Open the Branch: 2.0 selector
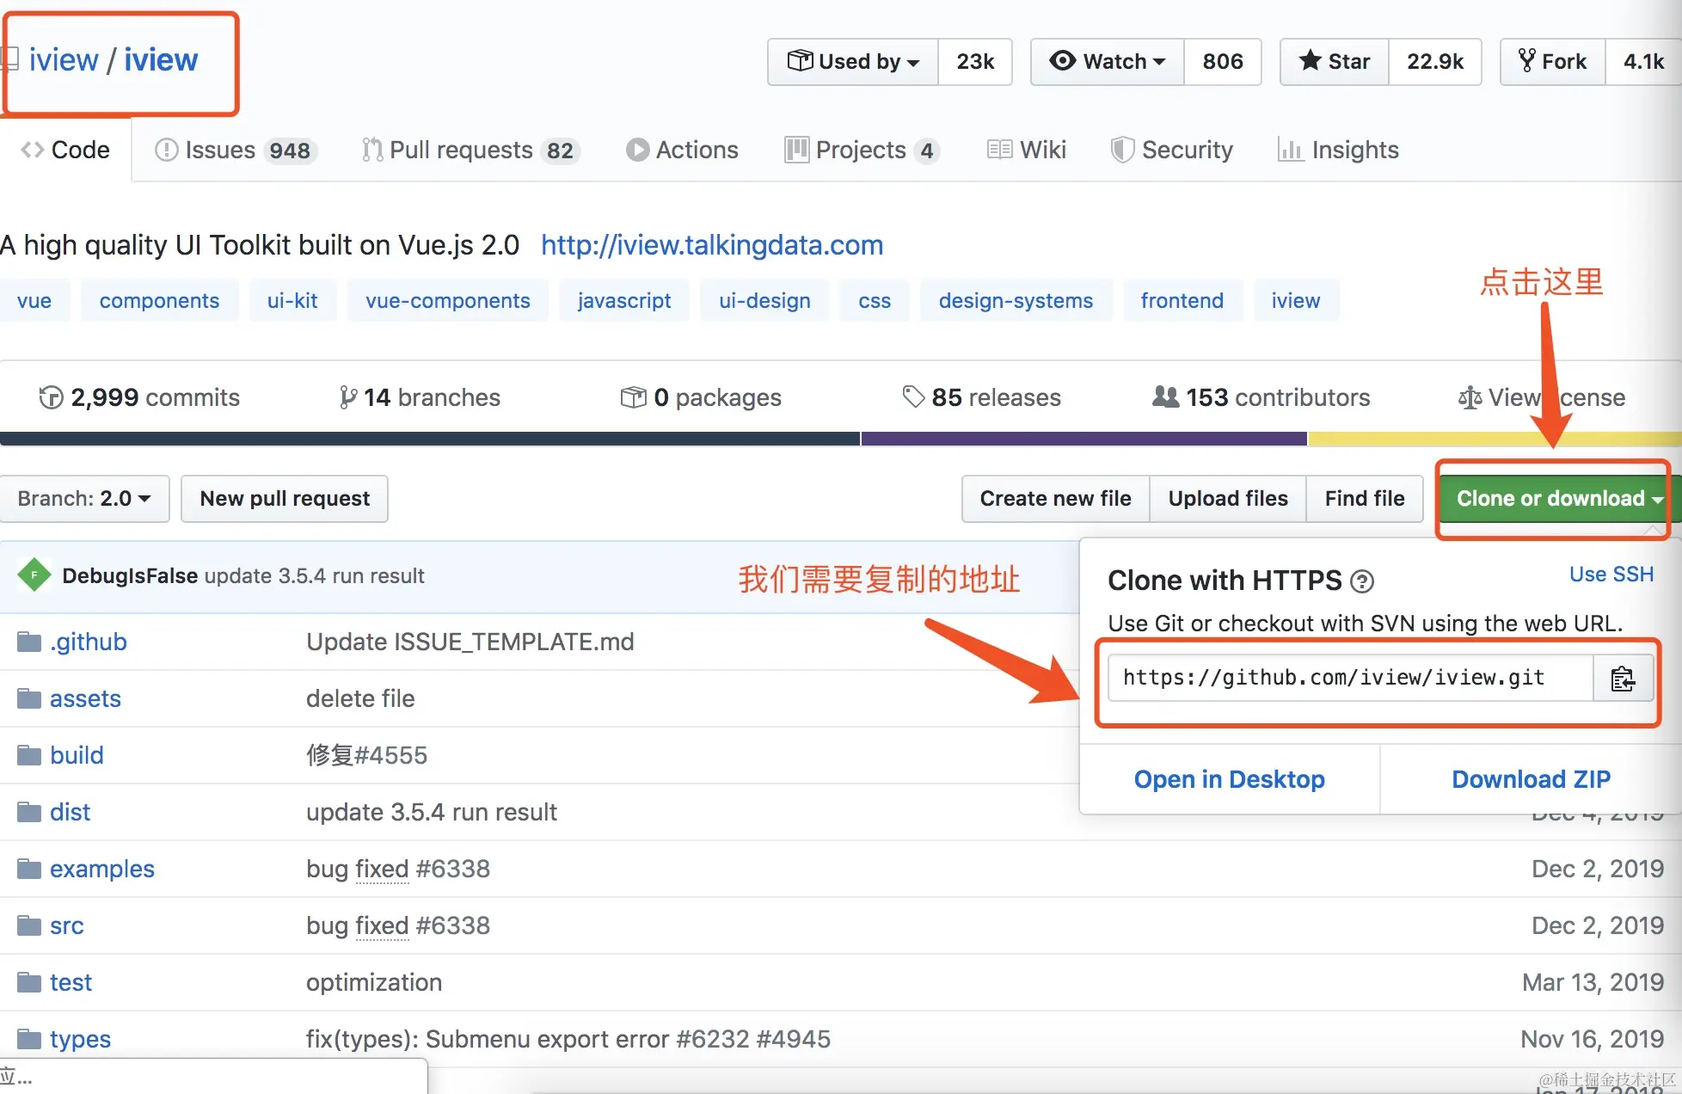This screenshot has height=1094, width=1682. (x=84, y=499)
